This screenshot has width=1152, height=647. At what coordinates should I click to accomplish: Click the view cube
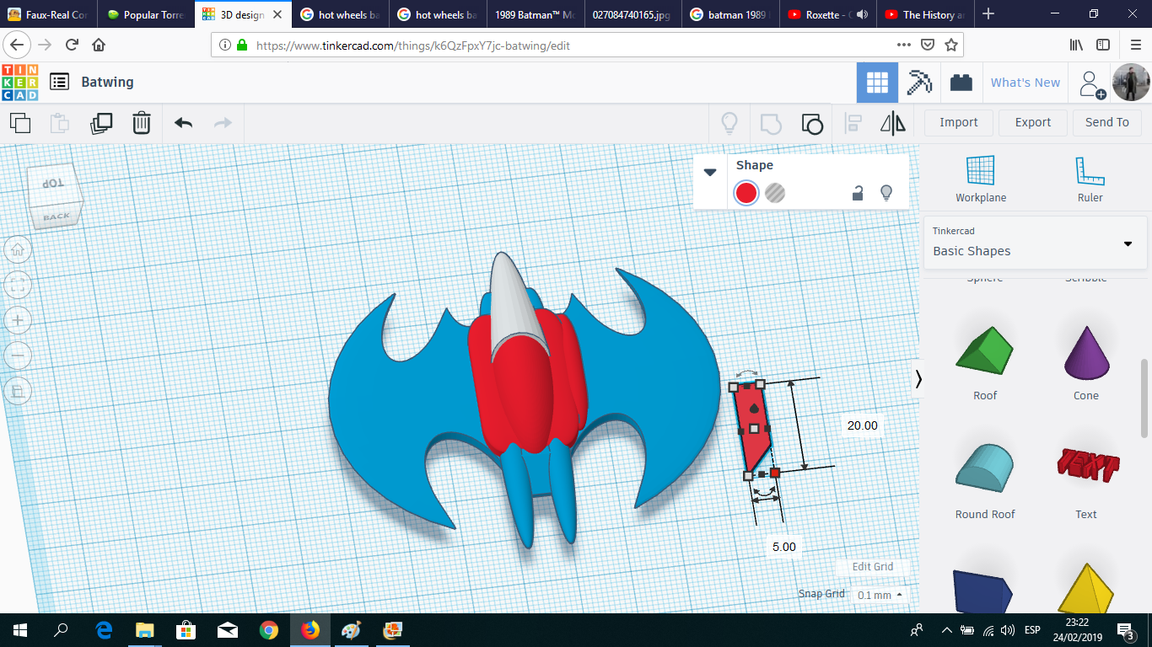(x=54, y=195)
